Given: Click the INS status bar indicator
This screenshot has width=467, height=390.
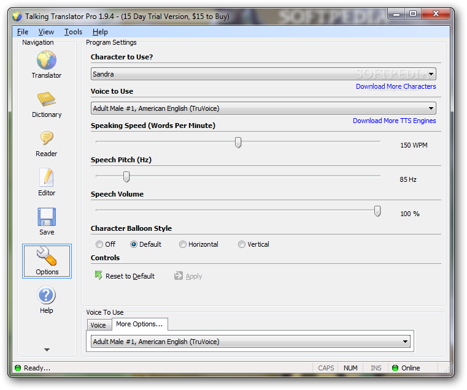Looking at the screenshot, I should pos(376,368).
